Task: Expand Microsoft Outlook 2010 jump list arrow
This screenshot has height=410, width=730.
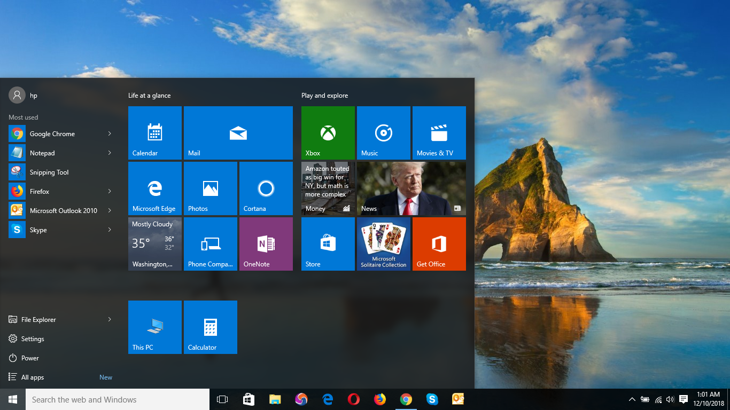Action: pos(109,210)
